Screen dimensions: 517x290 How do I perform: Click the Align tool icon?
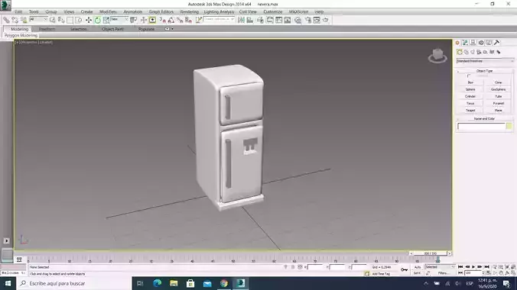(x=250, y=20)
